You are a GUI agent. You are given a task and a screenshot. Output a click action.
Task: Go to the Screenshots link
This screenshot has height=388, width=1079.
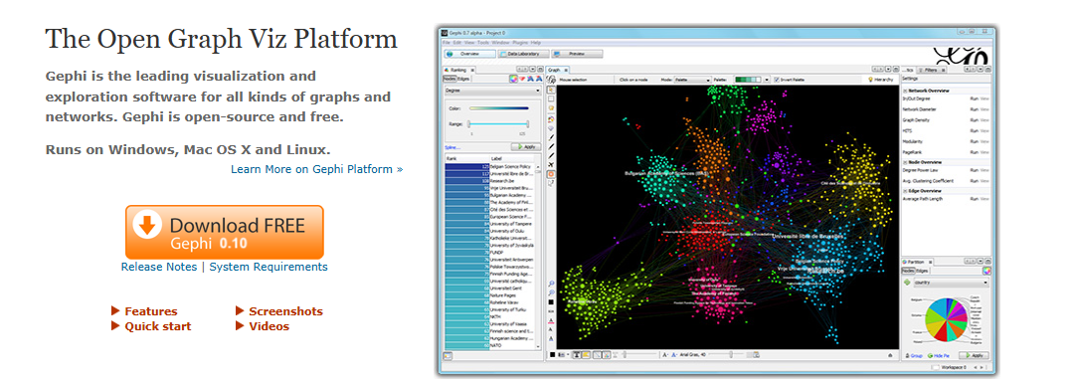pos(285,311)
